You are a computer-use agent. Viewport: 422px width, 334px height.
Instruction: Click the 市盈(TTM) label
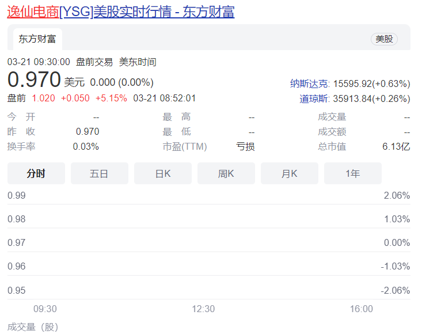point(185,147)
